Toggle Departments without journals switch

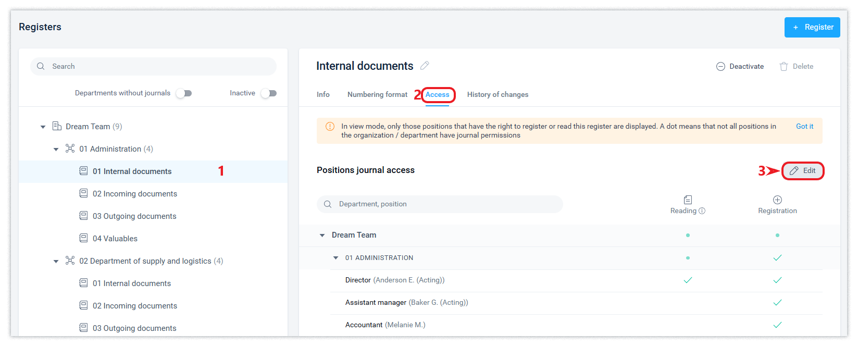pos(183,93)
